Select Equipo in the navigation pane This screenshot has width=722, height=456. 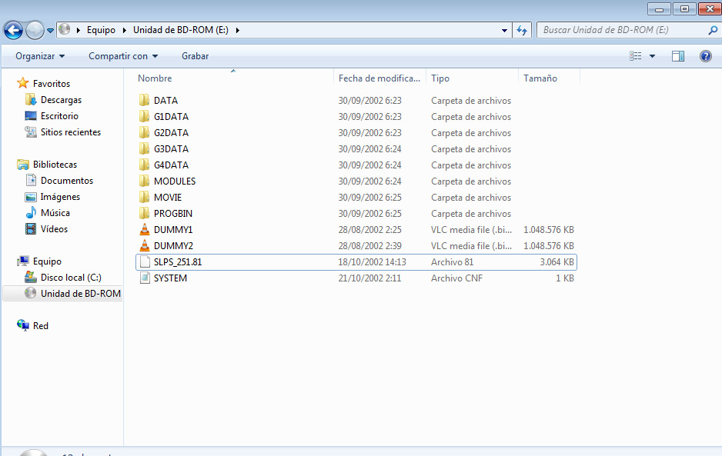(47, 261)
